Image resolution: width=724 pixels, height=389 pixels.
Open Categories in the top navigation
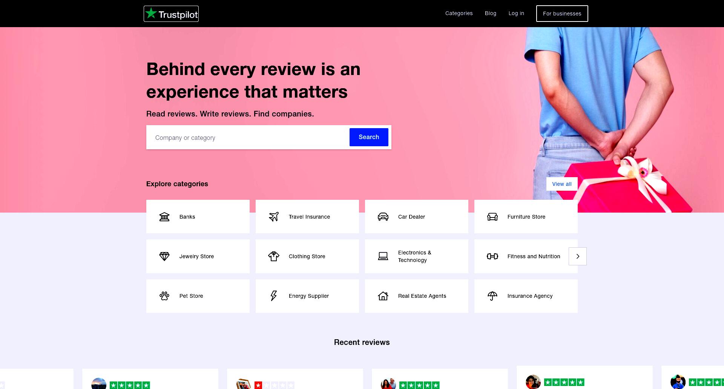[x=459, y=13]
